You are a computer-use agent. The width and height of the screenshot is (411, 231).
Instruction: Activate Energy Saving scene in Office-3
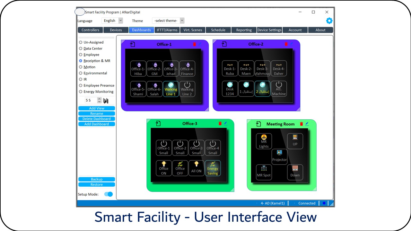[213, 168]
